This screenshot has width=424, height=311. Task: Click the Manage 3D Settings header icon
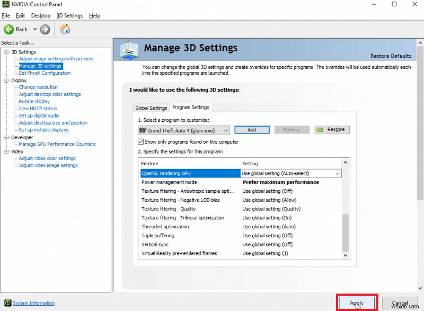[129, 49]
